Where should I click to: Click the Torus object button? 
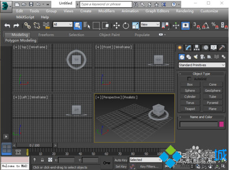(190, 103)
